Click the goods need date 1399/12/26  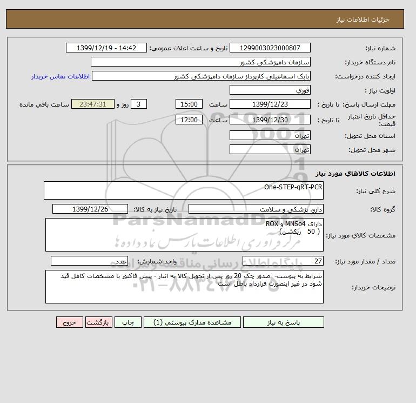point(90,209)
